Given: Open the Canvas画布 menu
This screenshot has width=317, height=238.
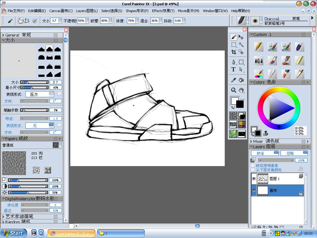Looking at the screenshot, I should tap(61, 11).
